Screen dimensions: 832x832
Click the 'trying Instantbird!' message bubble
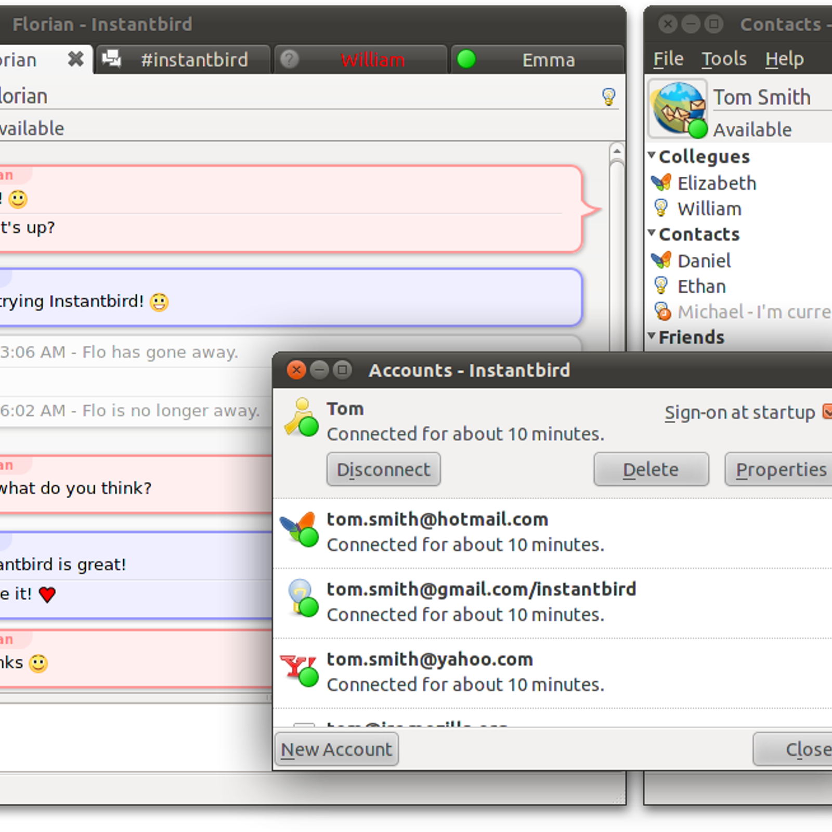(291, 297)
